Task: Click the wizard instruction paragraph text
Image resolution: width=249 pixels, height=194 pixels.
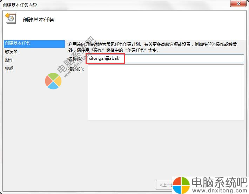Action: (x=153, y=47)
